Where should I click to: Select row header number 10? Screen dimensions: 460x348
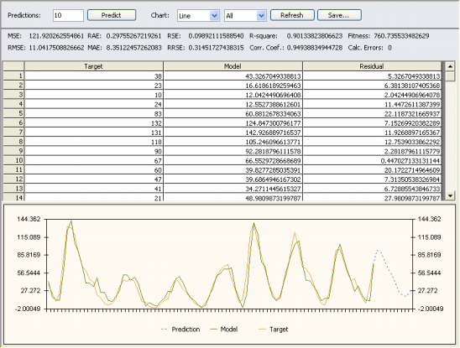13,160
